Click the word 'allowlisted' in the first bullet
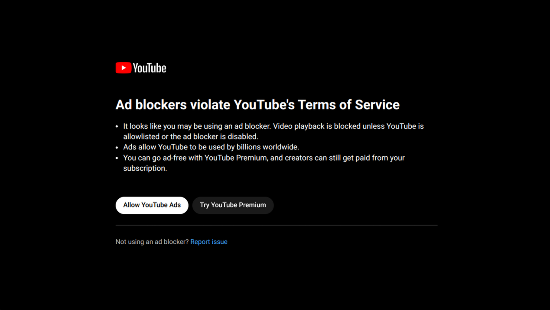 (x=141, y=137)
